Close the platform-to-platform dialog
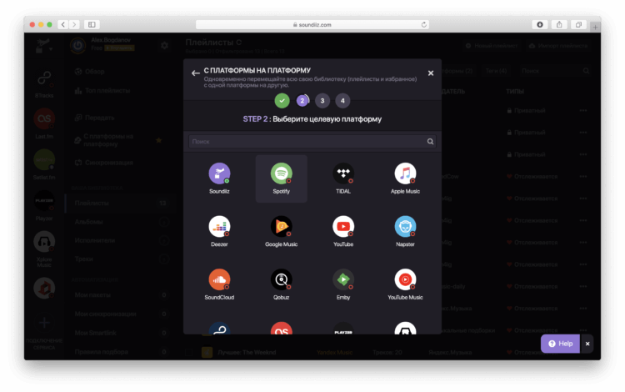 click(431, 73)
